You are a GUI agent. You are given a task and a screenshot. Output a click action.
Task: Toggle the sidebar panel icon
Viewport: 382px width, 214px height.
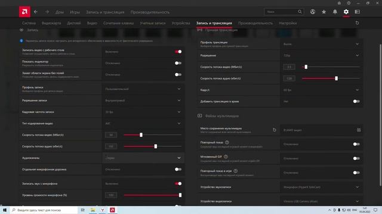(x=358, y=12)
